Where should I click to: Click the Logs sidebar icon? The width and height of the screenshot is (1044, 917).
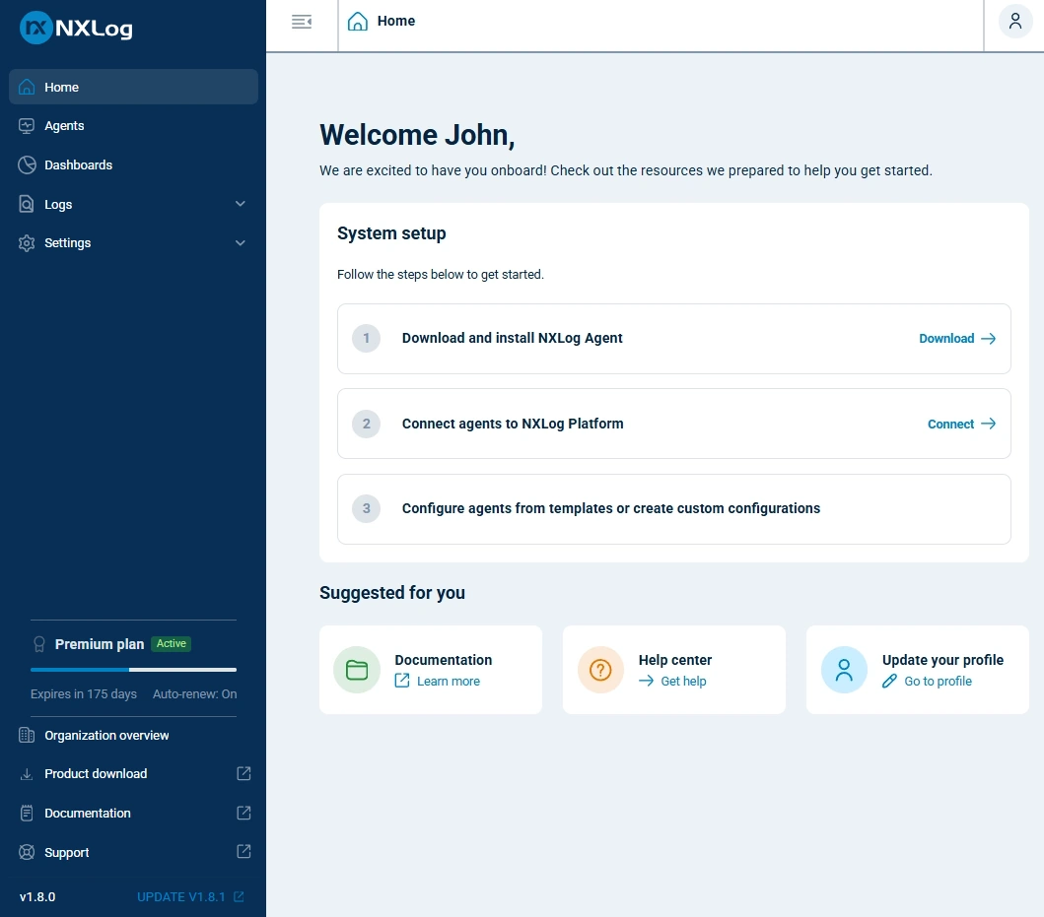(x=26, y=204)
